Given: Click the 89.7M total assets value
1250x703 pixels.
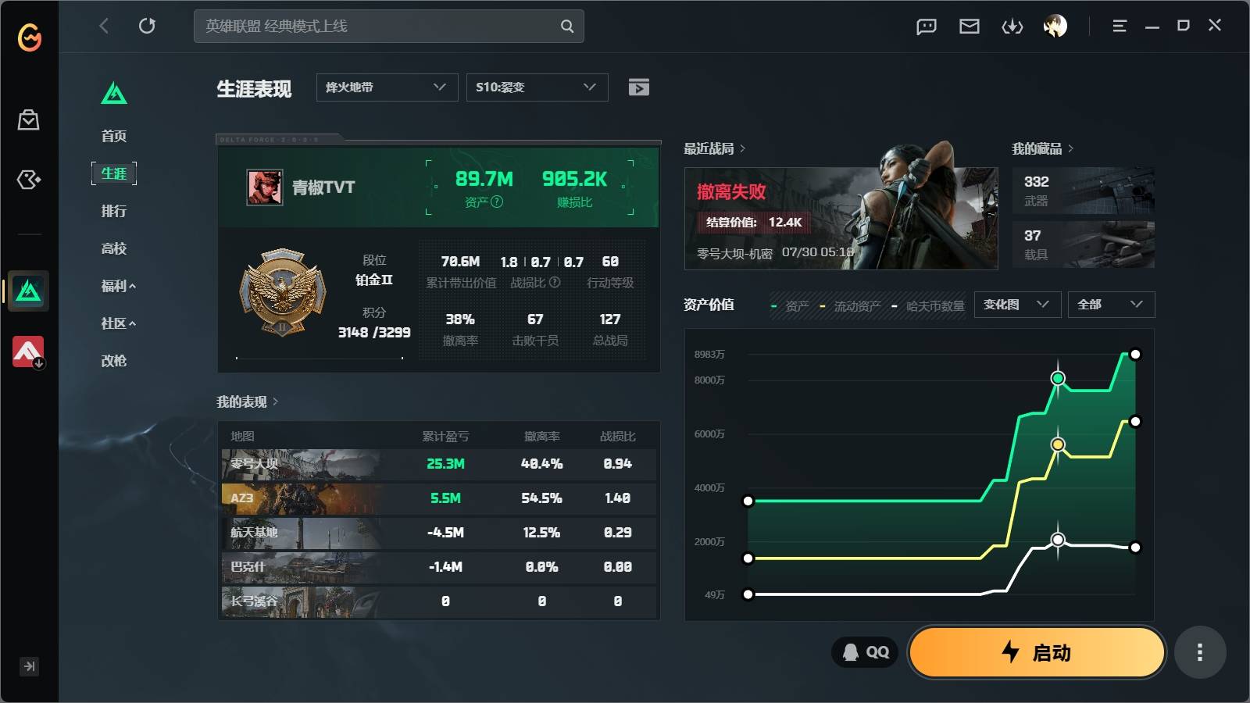Looking at the screenshot, I should (484, 180).
